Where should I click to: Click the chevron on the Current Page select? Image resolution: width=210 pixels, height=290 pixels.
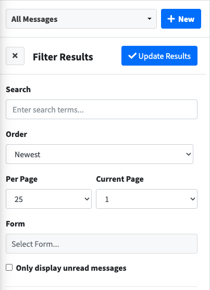193,199
